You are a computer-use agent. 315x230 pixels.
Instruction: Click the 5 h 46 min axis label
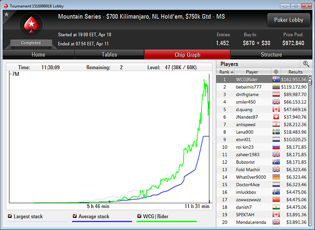[x=98, y=206]
